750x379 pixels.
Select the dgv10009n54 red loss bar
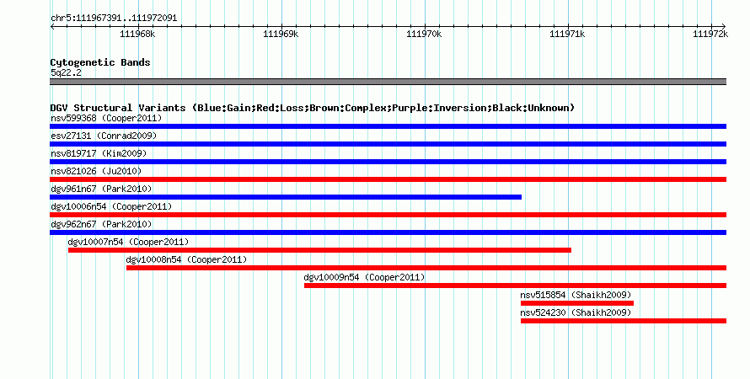click(515, 286)
